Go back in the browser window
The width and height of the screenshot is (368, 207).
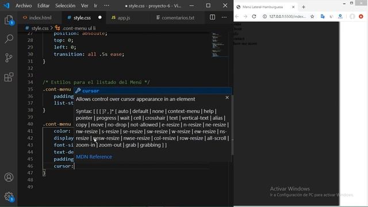click(237, 17)
